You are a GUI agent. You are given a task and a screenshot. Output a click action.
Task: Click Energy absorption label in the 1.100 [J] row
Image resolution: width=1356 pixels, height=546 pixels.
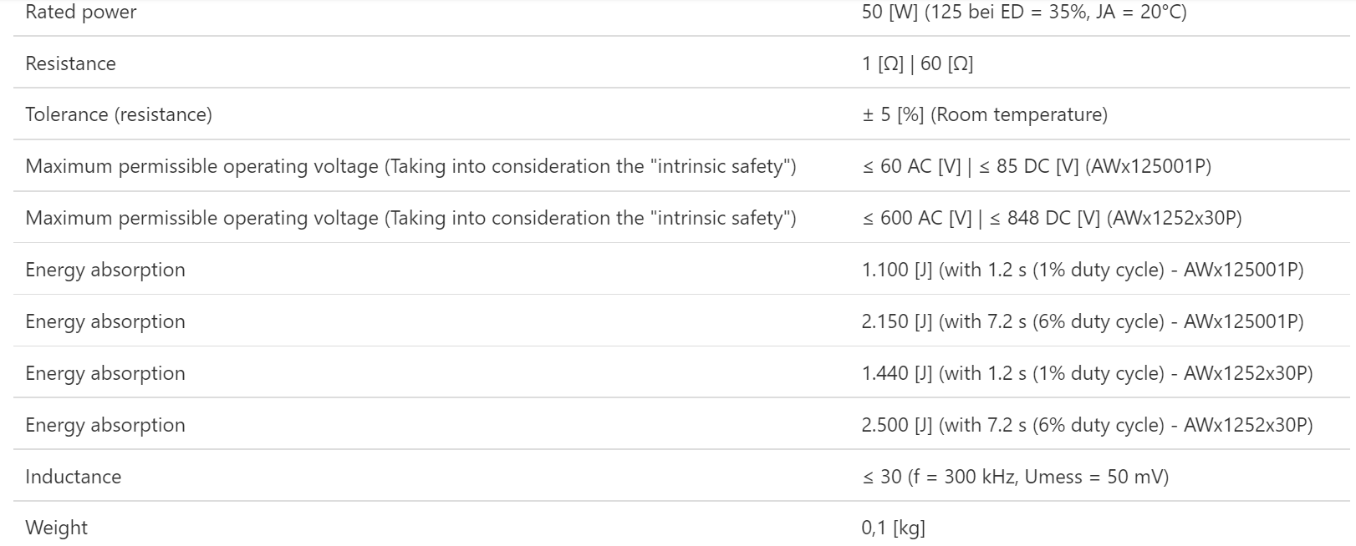[105, 270]
